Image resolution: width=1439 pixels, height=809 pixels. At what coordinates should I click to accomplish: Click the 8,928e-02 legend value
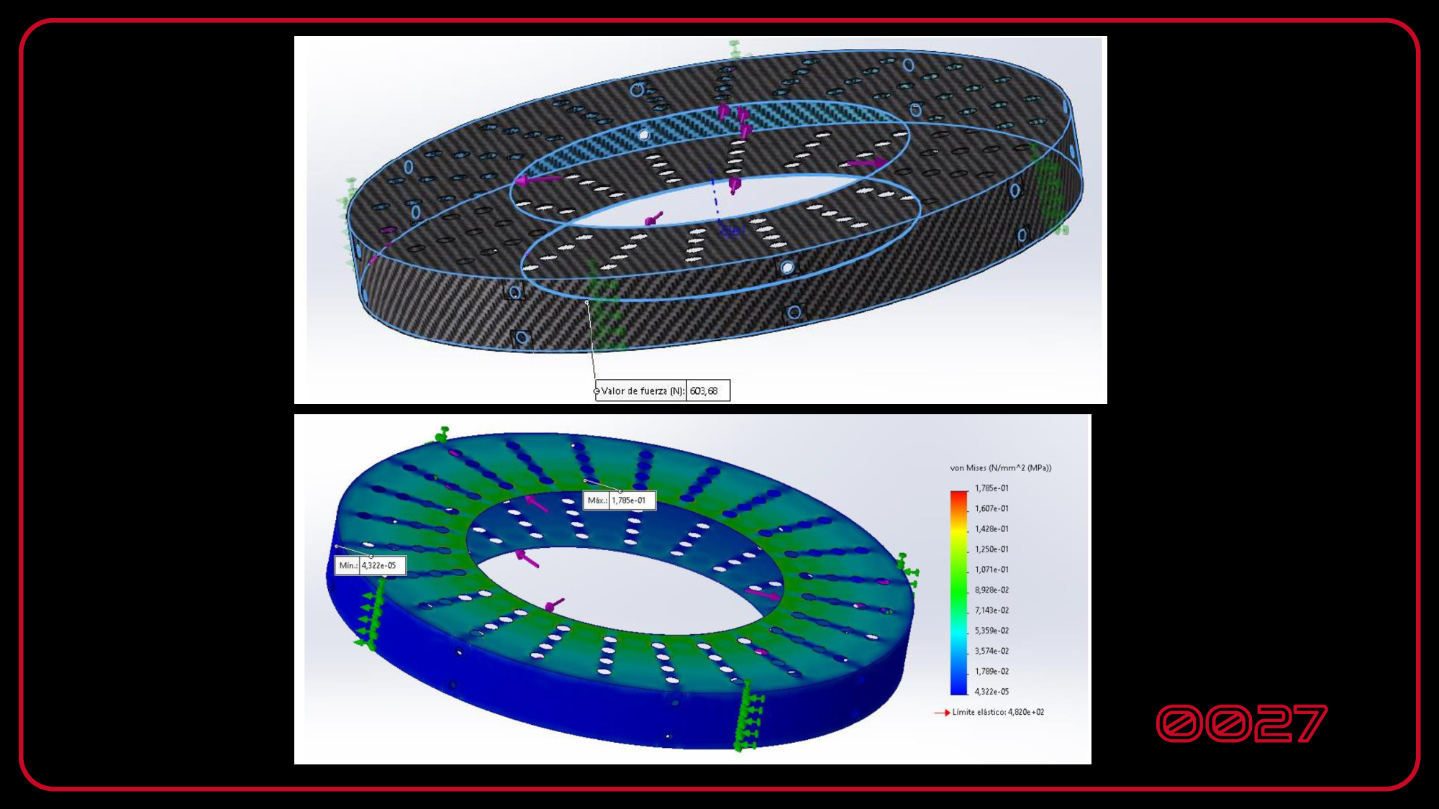991,590
